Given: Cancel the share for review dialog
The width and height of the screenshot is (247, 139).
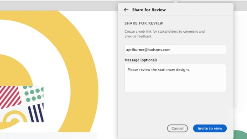Looking at the screenshot, I should point(178,128).
